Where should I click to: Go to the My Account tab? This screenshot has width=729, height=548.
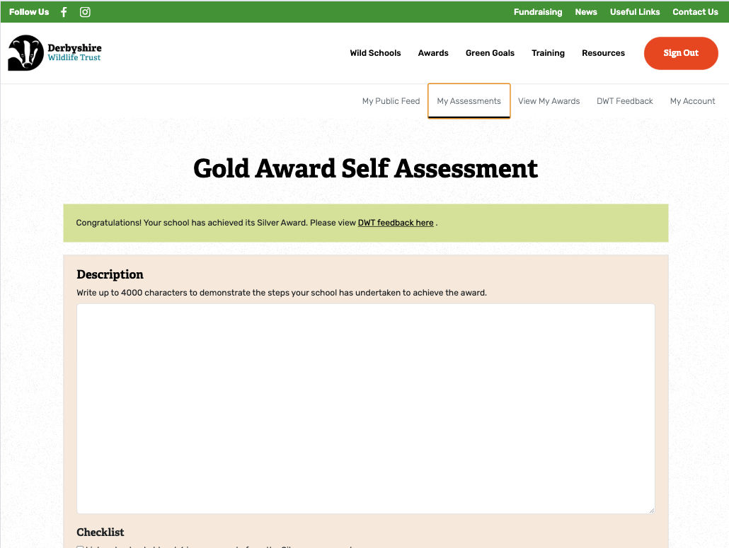pos(692,101)
